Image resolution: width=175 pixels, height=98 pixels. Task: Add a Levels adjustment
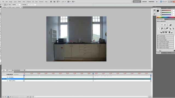click(165, 25)
